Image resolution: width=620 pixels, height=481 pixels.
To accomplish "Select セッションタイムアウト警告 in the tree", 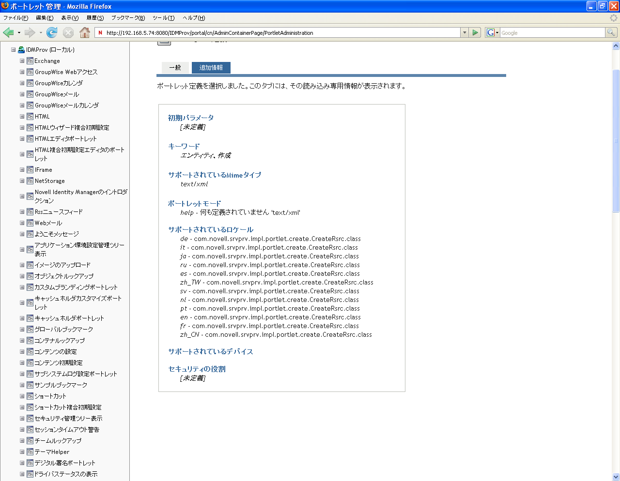I will [x=67, y=430].
